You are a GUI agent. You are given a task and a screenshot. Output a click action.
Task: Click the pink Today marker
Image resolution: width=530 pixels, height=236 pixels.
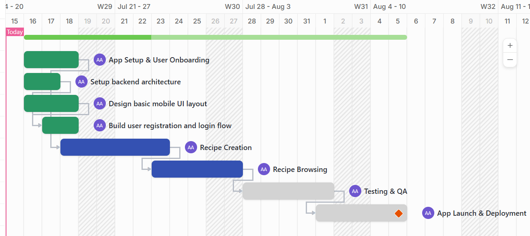tap(15, 32)
